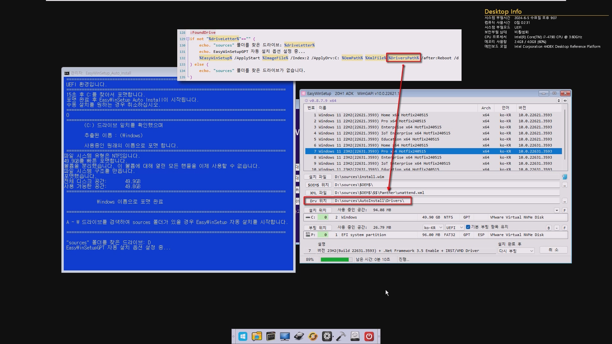Click the $OEM$ path input field
Screen dimensions: 612x344
coord(446,185)
